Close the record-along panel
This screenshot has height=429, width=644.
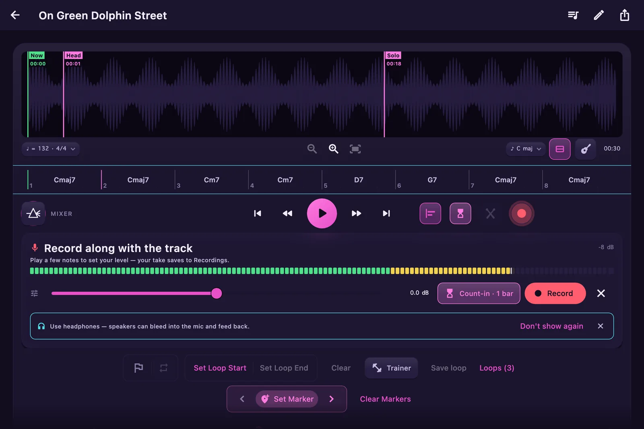point(601,294)
